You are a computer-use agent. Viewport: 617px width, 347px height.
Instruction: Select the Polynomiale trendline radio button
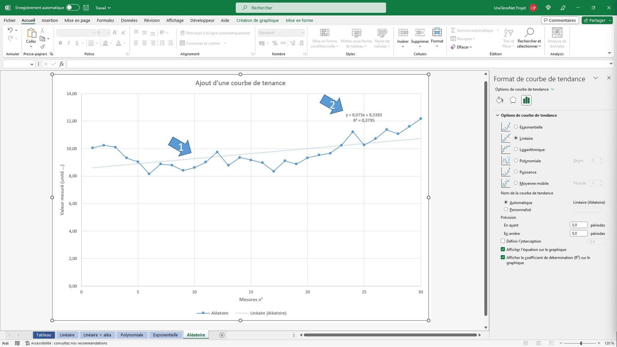tap(516, 160)
